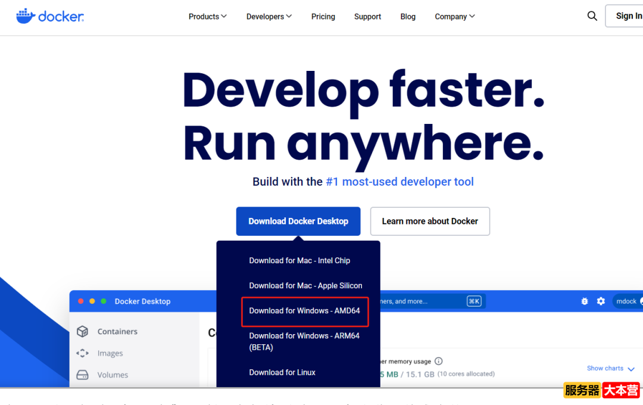Select Download for Linux

282,373
